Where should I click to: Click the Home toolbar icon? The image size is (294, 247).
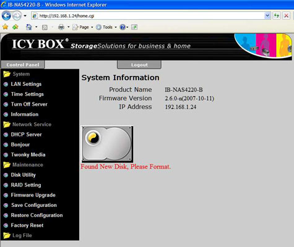pyautogui.click(x=29, y=27)
